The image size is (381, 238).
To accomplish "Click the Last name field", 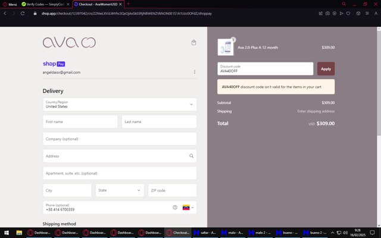I will pyautogui.click(x=159, y=121).
